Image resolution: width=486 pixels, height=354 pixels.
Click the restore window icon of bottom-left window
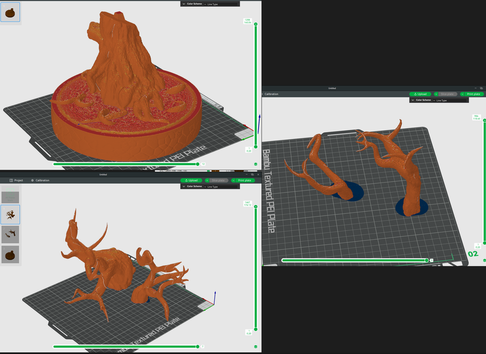pos(252,174)
